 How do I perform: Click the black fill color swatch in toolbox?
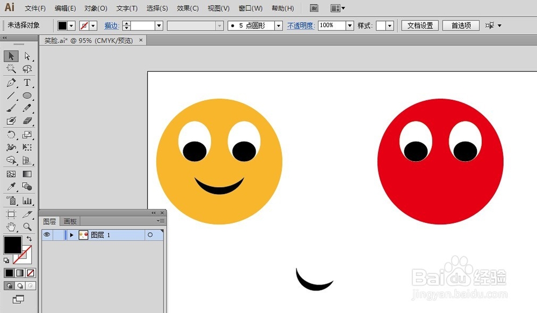click(x=12, y=245)
